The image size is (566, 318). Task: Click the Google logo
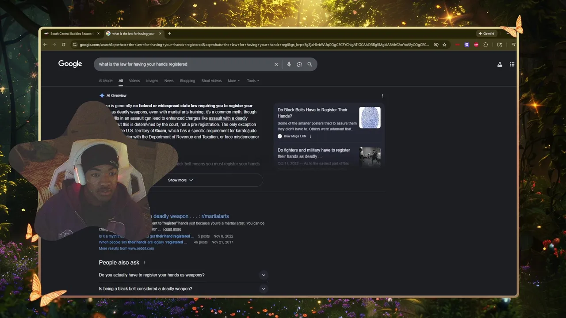(x=70, y=64)
